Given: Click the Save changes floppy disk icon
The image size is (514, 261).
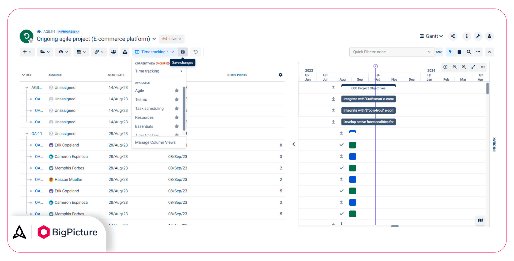Looking at the screenshot, I should point(183,52).
